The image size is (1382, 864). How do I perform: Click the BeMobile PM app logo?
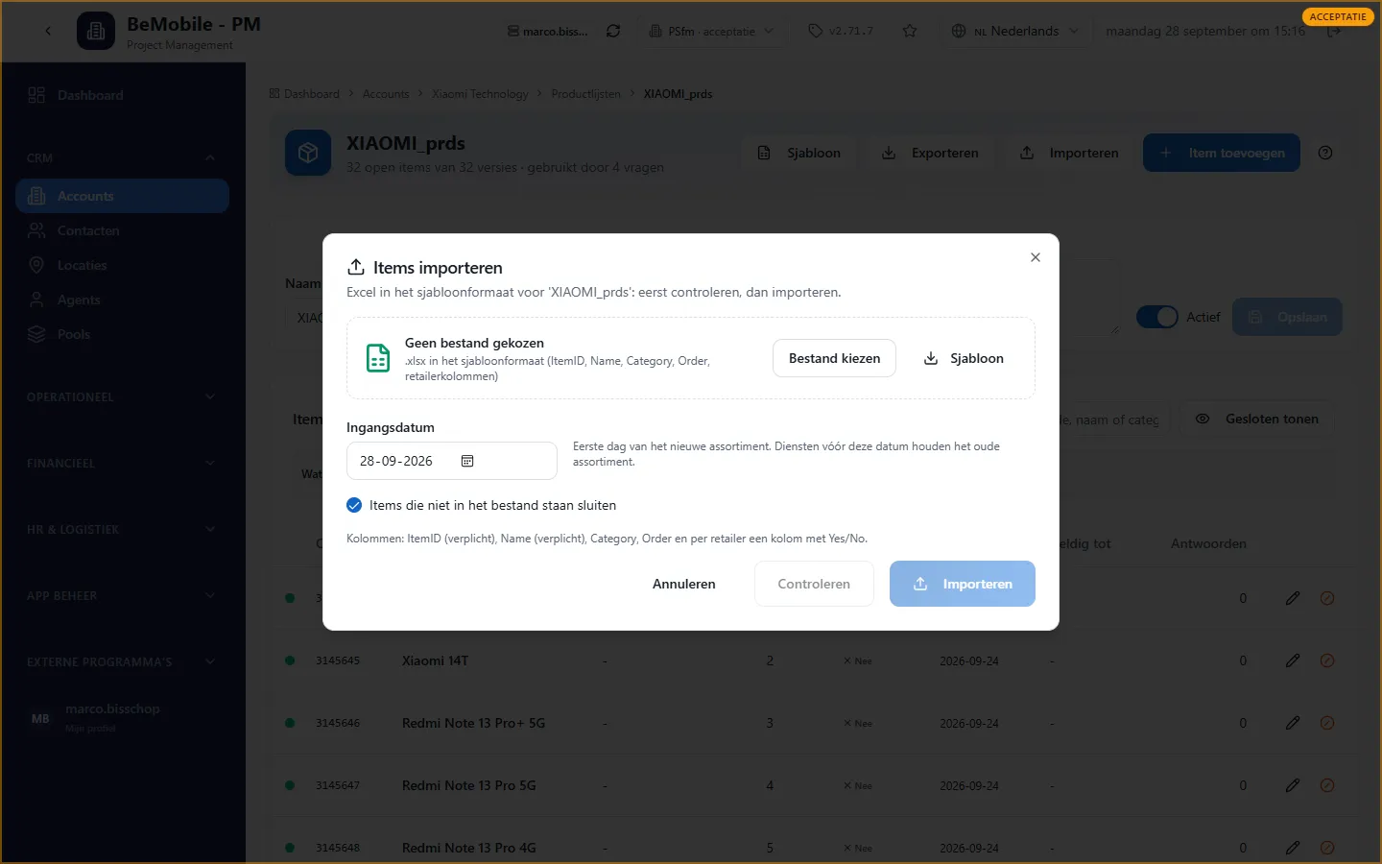click(96, 32)
